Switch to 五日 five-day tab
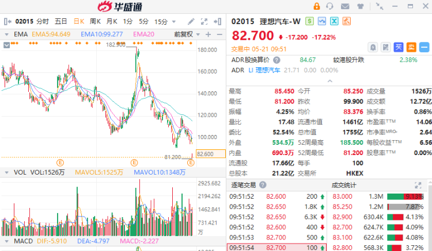Viewport: 432px width, 251px height. 60,21
